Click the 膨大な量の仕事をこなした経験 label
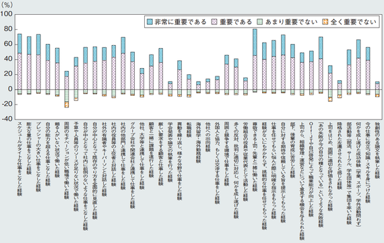This screenshot has width=384, height=243. (x=29, y=148)
